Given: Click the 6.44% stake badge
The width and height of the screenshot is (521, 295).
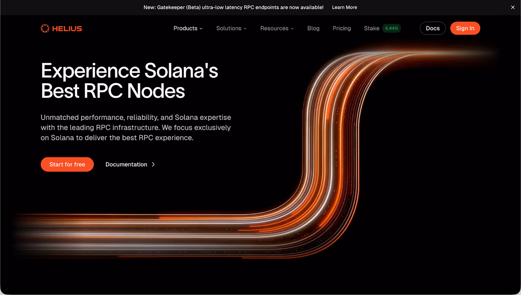Looking at the screenshot, I should pyautogui.click(x=391, y=28).
